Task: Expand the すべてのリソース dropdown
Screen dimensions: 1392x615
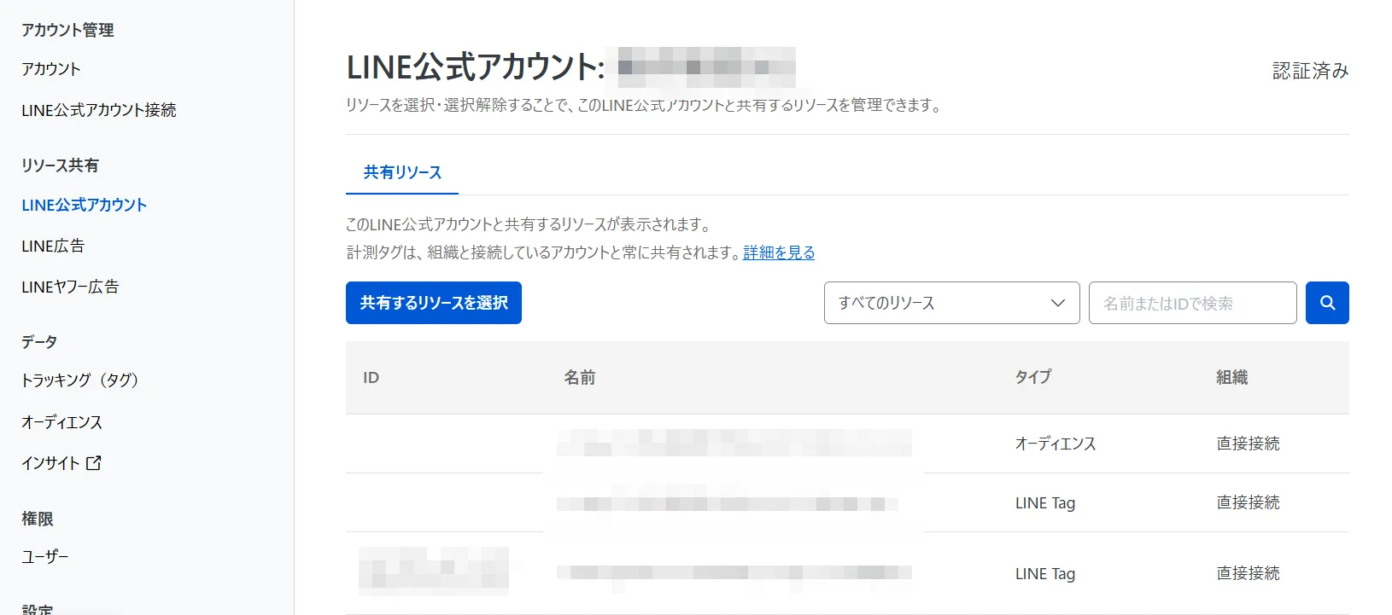Action: point(951,303)
